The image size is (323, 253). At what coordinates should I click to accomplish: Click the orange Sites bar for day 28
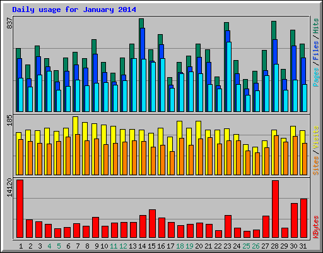point(276,155)
